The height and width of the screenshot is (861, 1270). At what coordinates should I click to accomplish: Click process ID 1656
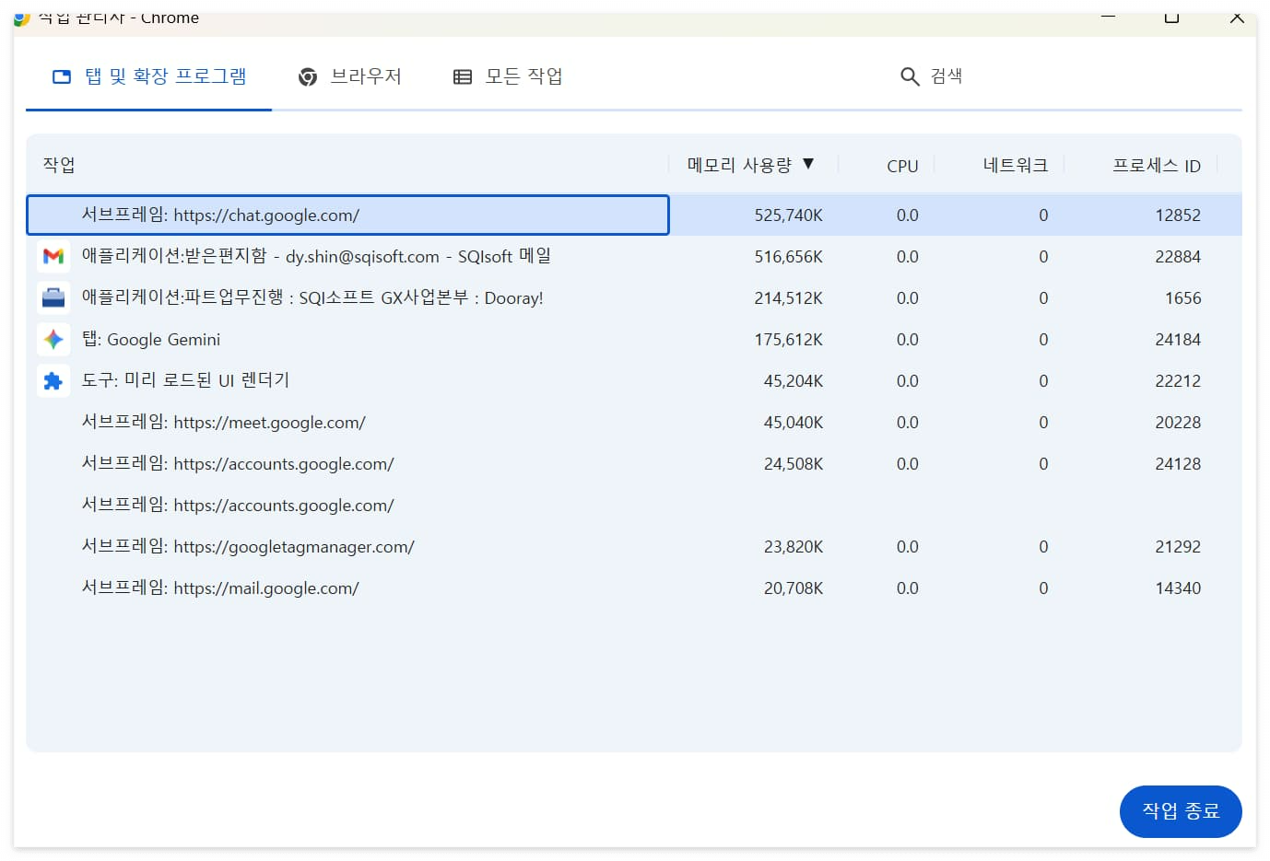click(1182, 298)
